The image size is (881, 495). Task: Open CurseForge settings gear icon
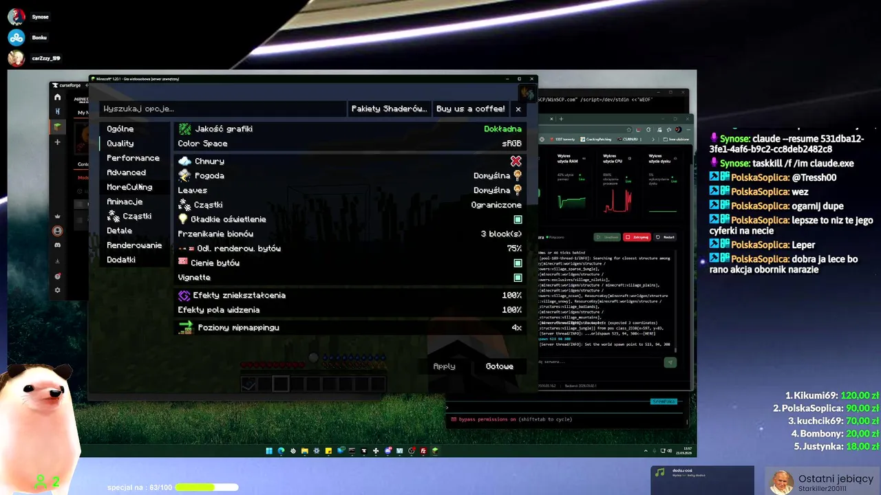[58, 290]
